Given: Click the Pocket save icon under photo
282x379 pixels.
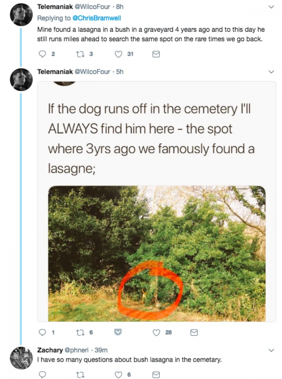Looking at the screenshot, I should click(118, 333).
